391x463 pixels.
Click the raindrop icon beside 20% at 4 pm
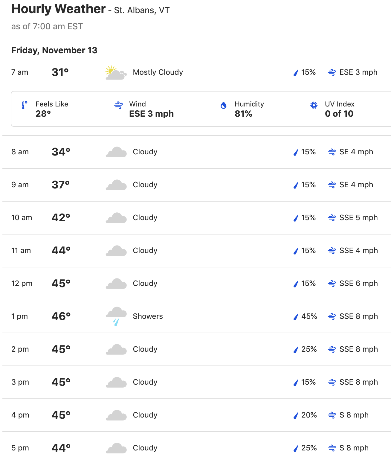(296, 415)
